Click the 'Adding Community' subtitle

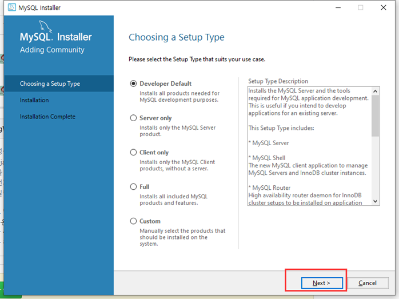click(x=52, y=50)
